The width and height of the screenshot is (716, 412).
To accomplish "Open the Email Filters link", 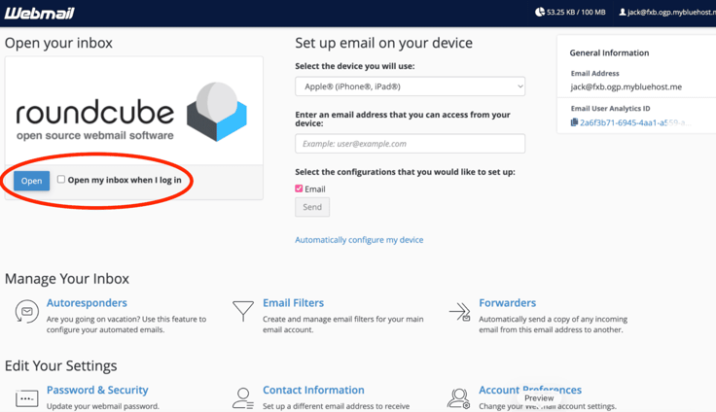I will [x=293, y=302].
